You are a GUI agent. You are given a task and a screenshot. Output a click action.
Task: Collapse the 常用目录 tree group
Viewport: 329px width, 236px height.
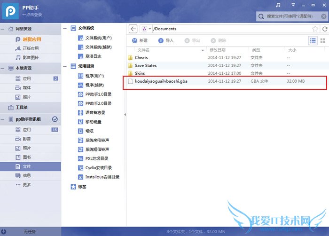[x=65, y=66]
